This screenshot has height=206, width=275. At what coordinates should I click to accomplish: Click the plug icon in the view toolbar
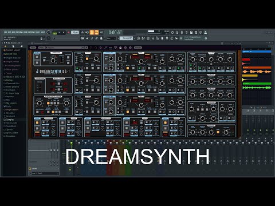tap(167, 38)
